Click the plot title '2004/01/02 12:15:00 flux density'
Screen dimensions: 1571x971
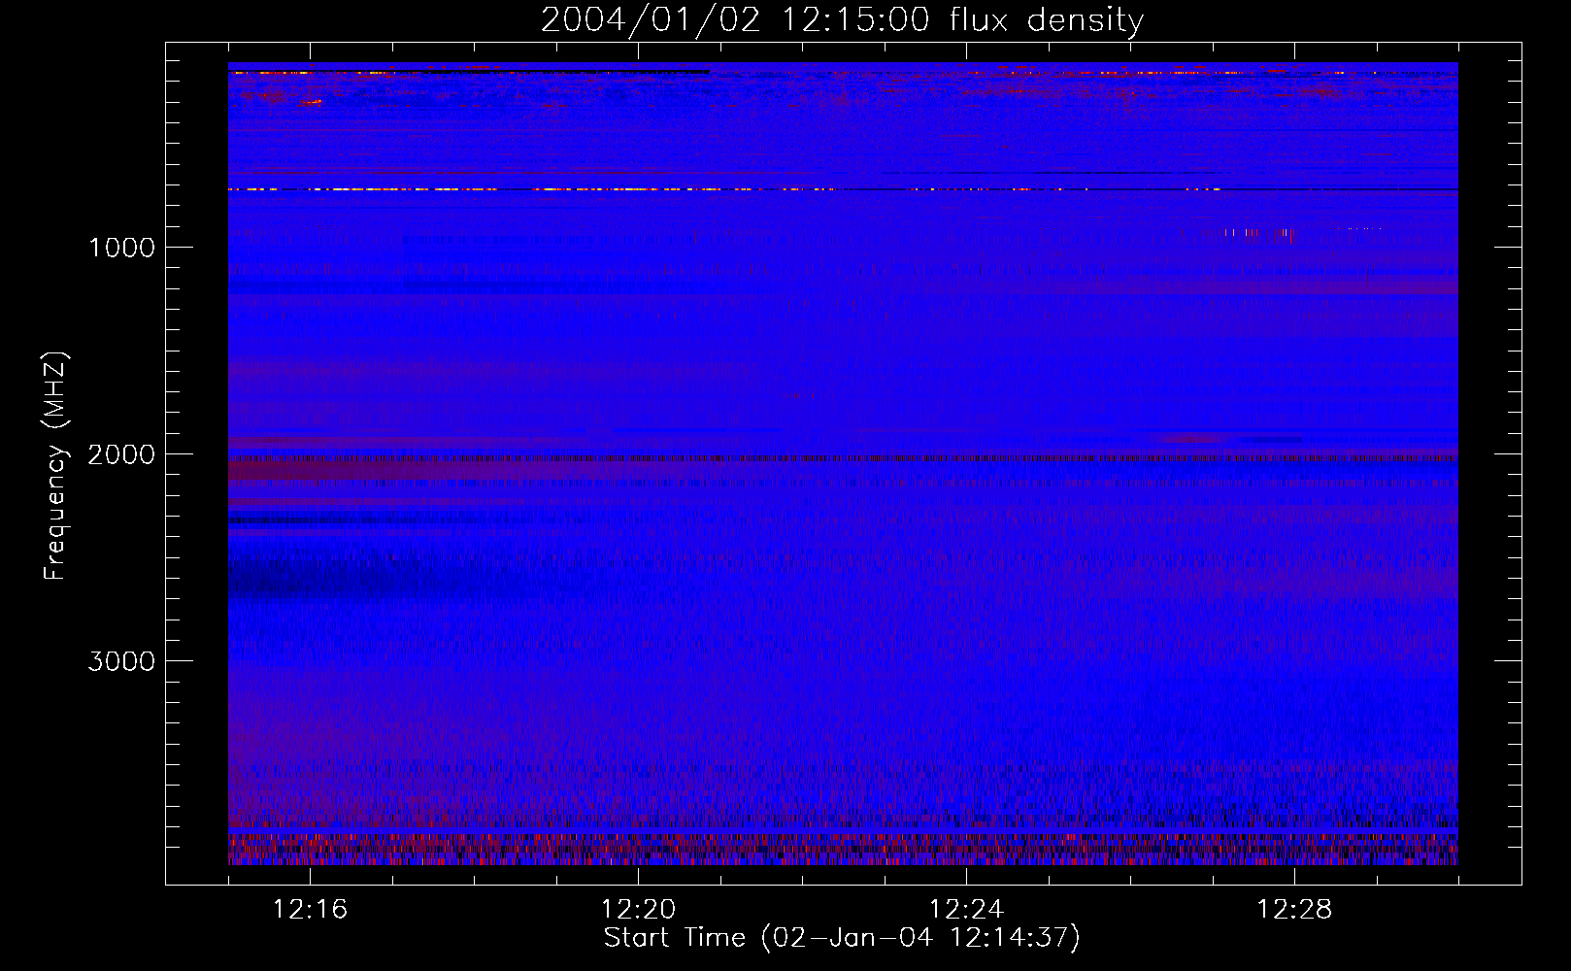pyautogui.click(x=842, y=20)
